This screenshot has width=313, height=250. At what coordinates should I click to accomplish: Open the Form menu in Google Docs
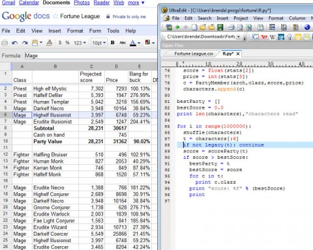(95, 31)
